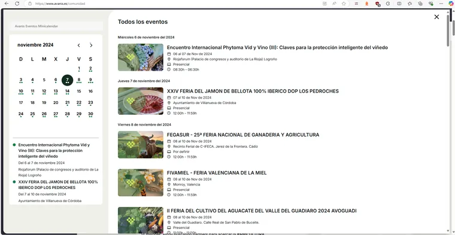
Task: Reload the page
Action: point(17,4)
